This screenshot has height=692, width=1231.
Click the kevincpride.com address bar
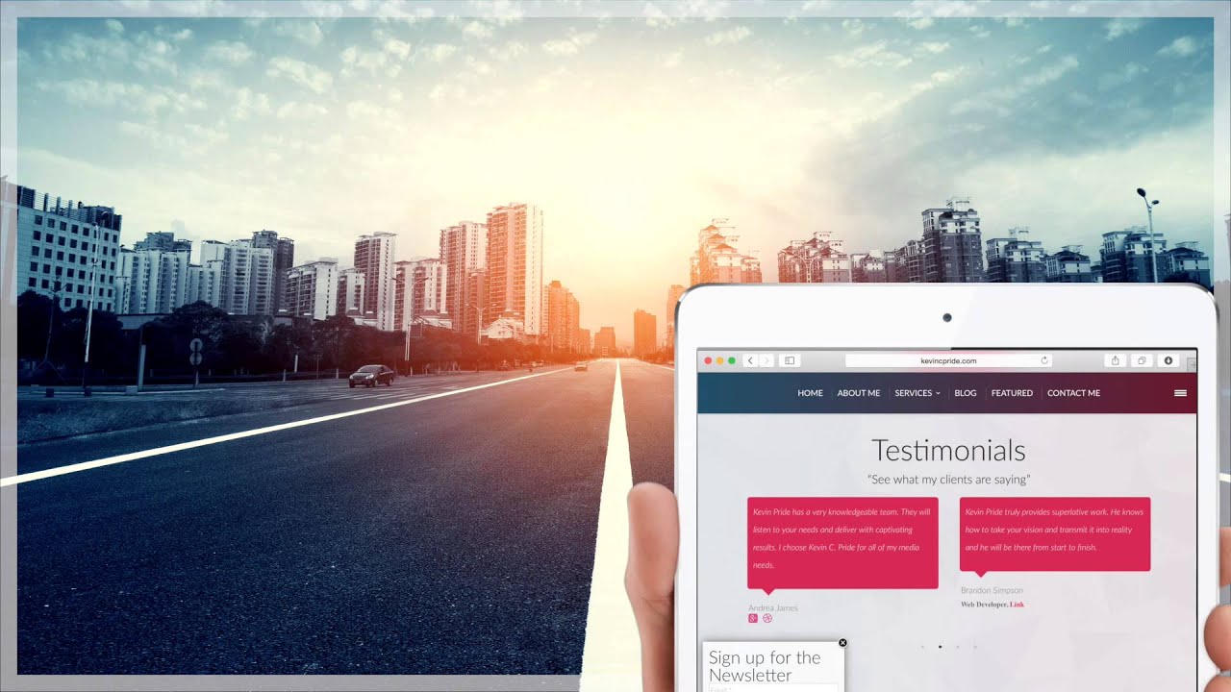[x=948, y=360]
